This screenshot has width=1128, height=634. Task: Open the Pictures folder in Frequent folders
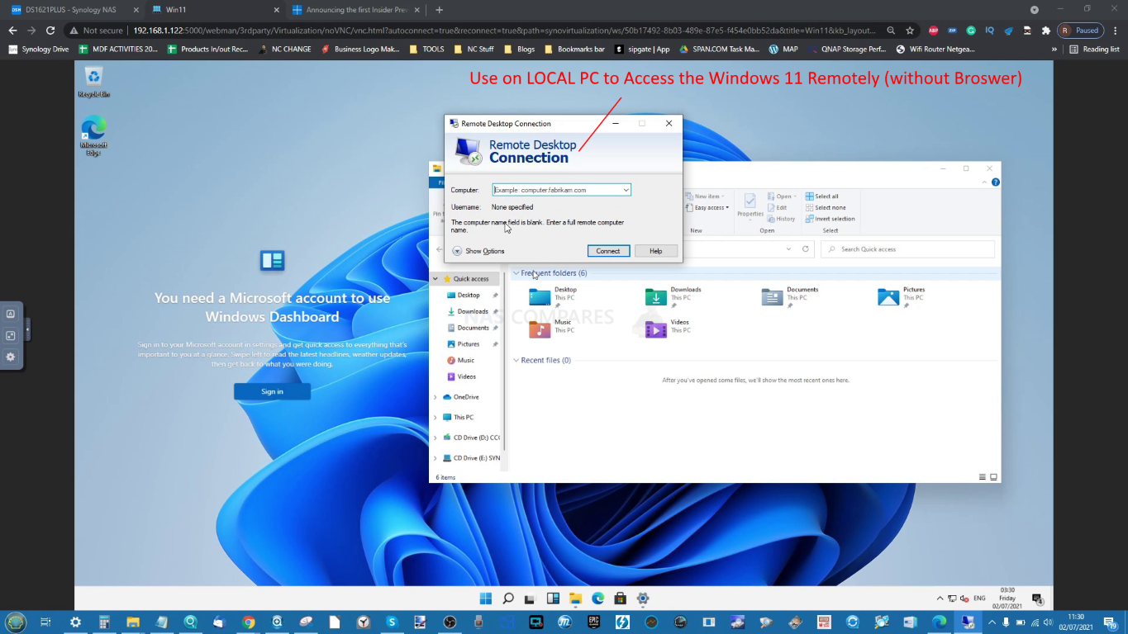902,296
